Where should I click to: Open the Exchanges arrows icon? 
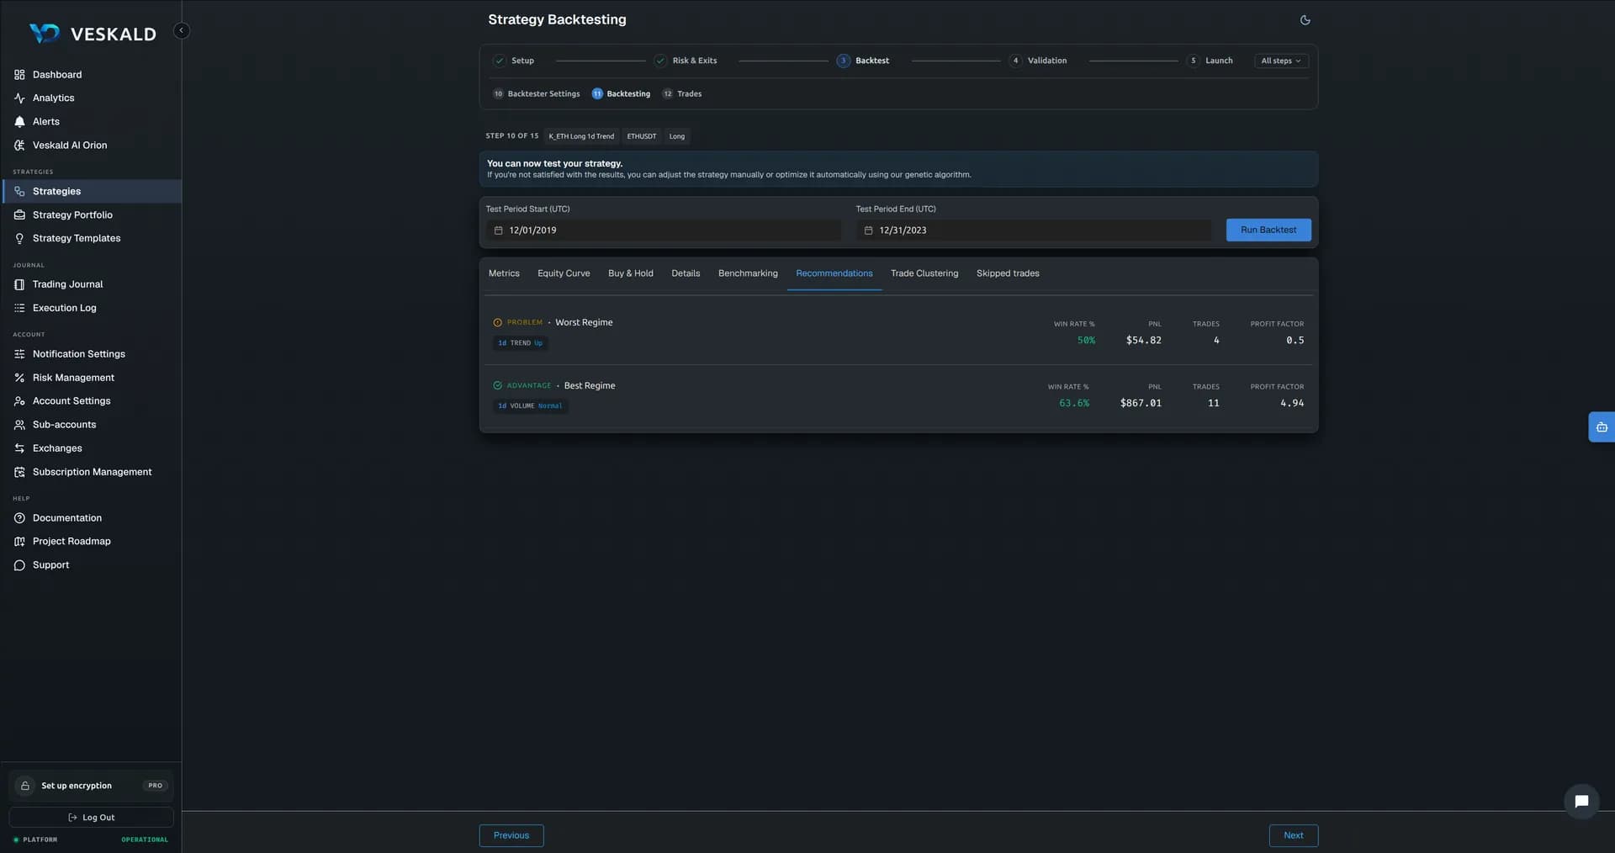click(x=19, y=448)
